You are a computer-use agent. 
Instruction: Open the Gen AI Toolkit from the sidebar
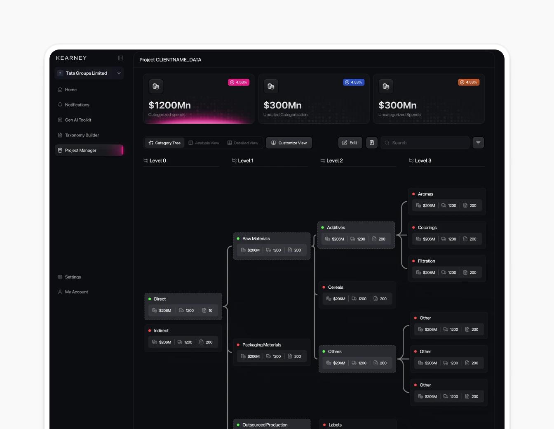(77, 120)
